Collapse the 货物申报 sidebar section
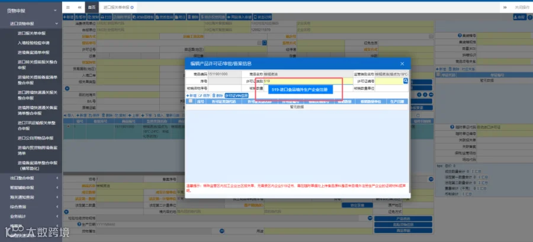Screen dimensions: 533x242 [31, 11]
